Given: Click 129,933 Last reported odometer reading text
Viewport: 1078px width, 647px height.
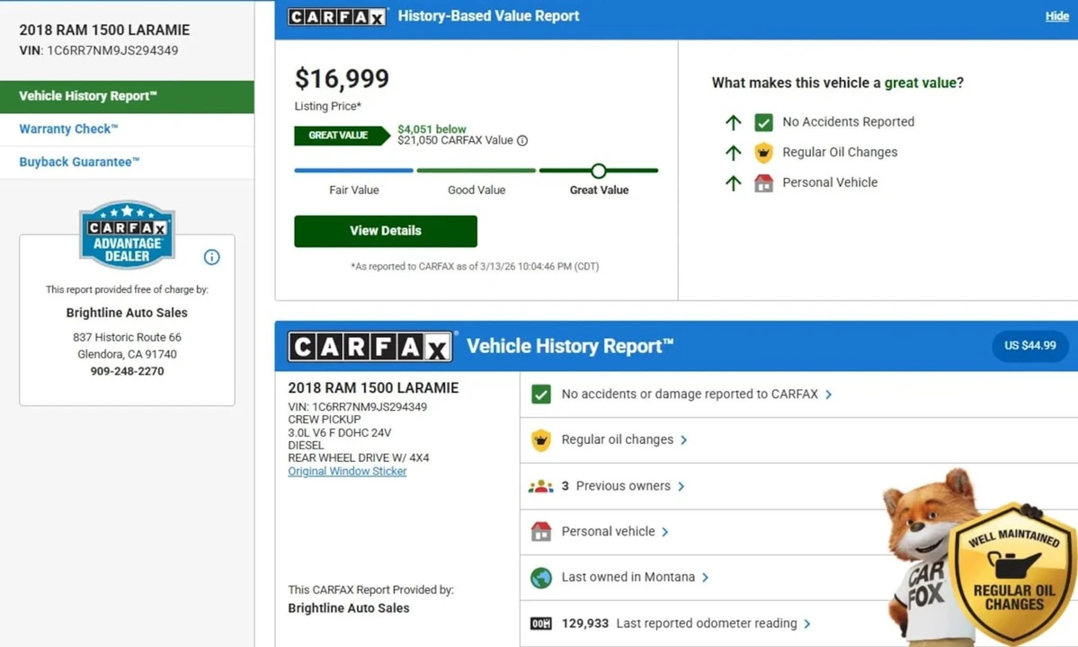Looking at the screenshot, I should (x=679, y=623).
